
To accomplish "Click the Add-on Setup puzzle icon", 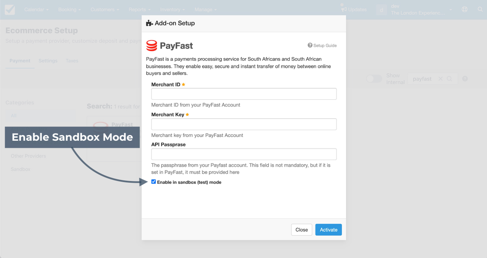I will coord(149,23).
